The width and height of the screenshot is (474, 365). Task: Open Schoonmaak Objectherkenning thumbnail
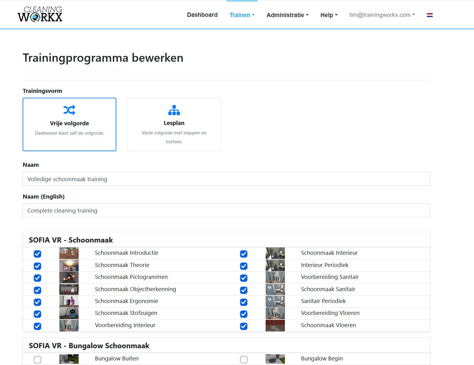click(x=69, y=289)
